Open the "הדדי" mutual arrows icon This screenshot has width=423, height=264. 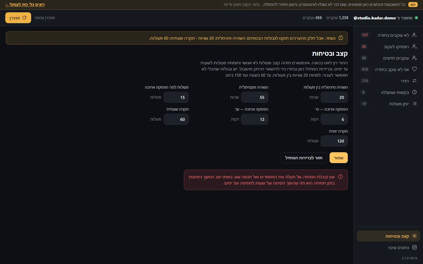tap(414, 81)
